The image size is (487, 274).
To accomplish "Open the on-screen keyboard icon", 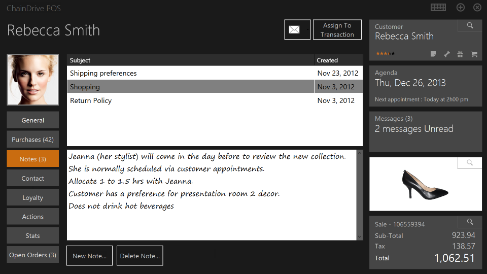I will pos(438,8).
